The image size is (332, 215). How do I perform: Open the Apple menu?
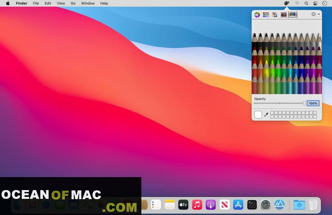[x=8, y=3]
